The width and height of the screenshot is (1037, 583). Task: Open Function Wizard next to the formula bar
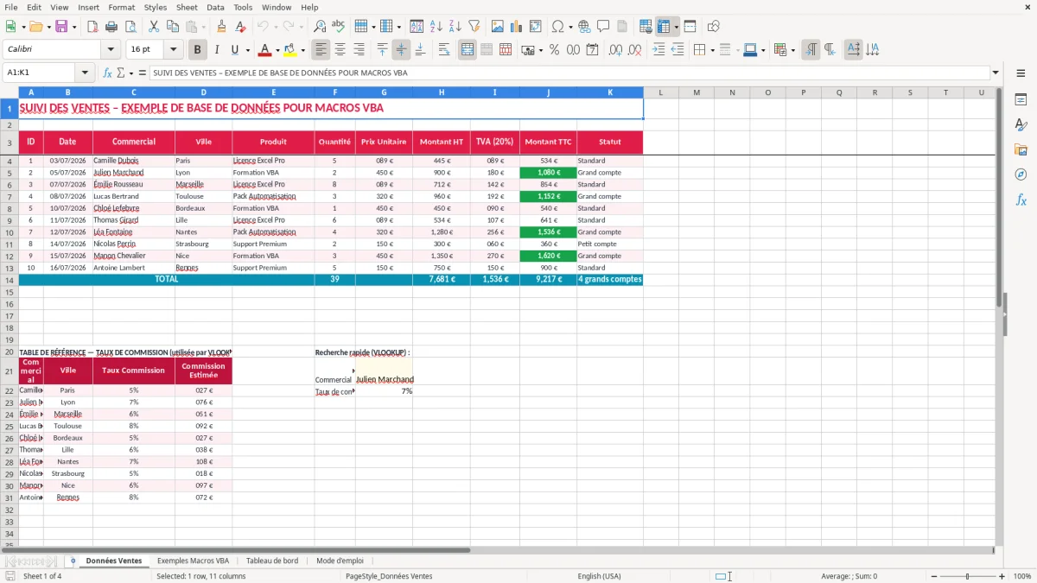point(108,73)
